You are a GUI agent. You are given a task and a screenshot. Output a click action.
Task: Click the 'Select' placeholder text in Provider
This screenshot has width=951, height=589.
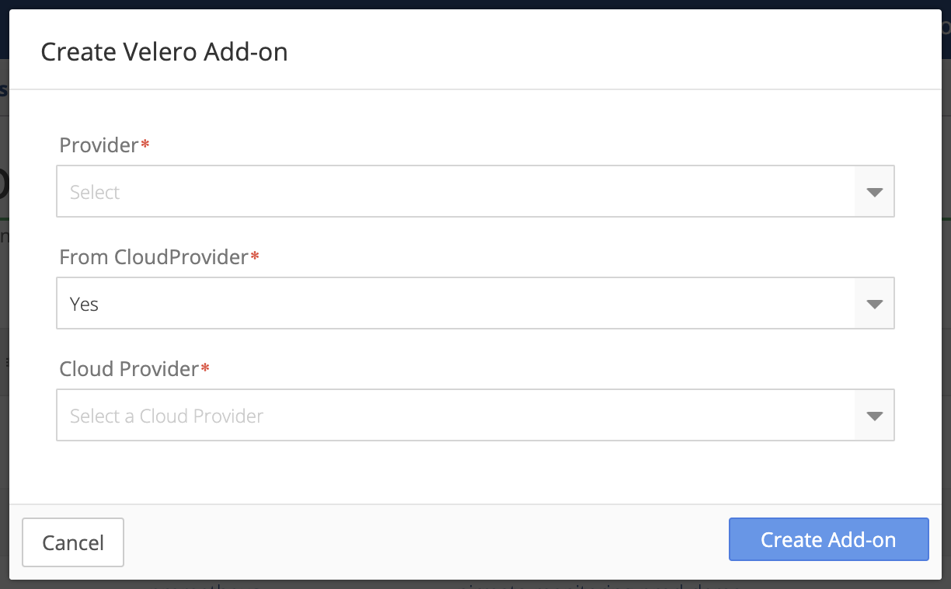(x=95, y=192)
